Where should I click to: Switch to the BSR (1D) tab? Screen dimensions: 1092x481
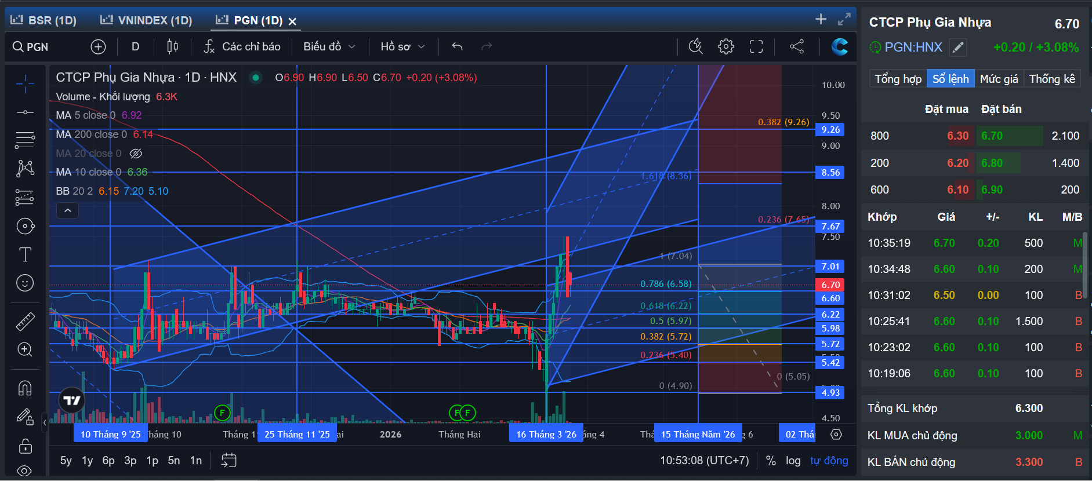(44, 20)
